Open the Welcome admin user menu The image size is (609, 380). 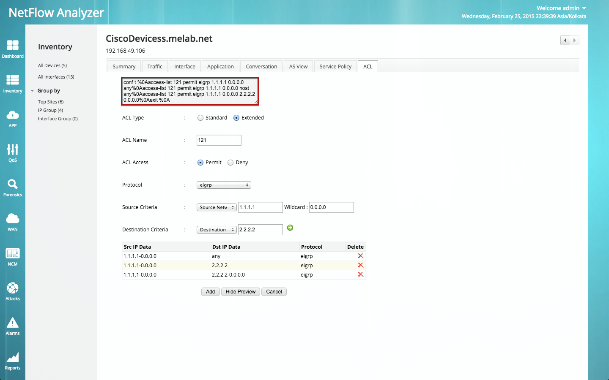(x=562, y=8)
